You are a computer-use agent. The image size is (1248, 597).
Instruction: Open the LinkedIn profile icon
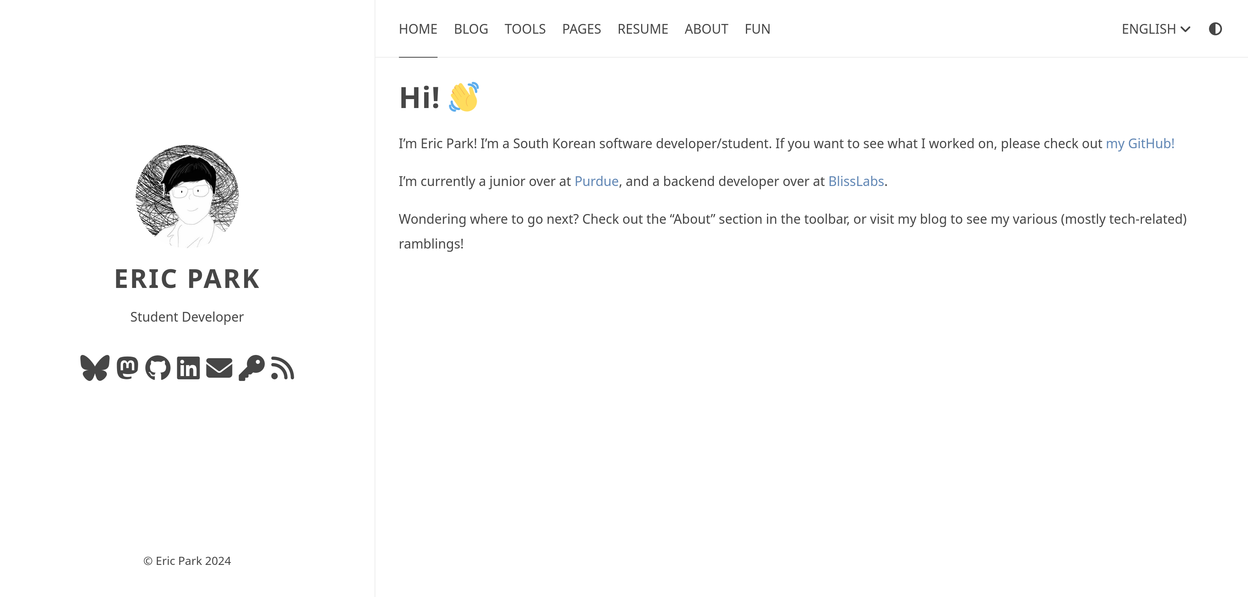coord(188,368)
